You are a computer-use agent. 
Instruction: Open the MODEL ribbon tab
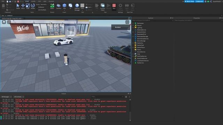[x=33, y=1]
